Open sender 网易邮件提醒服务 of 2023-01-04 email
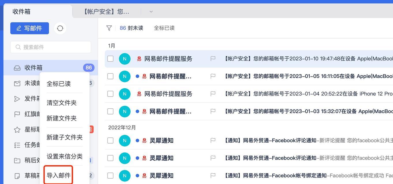This screenshot has height=184, width=393. click(168, 94)
